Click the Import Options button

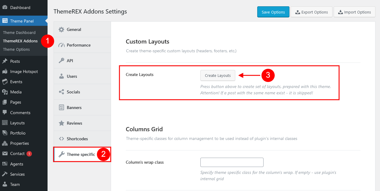pos(354,12)
